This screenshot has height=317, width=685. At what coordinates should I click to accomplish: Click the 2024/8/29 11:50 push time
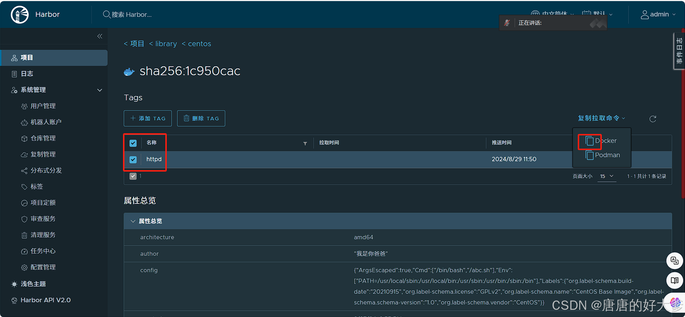click(514, 159)
